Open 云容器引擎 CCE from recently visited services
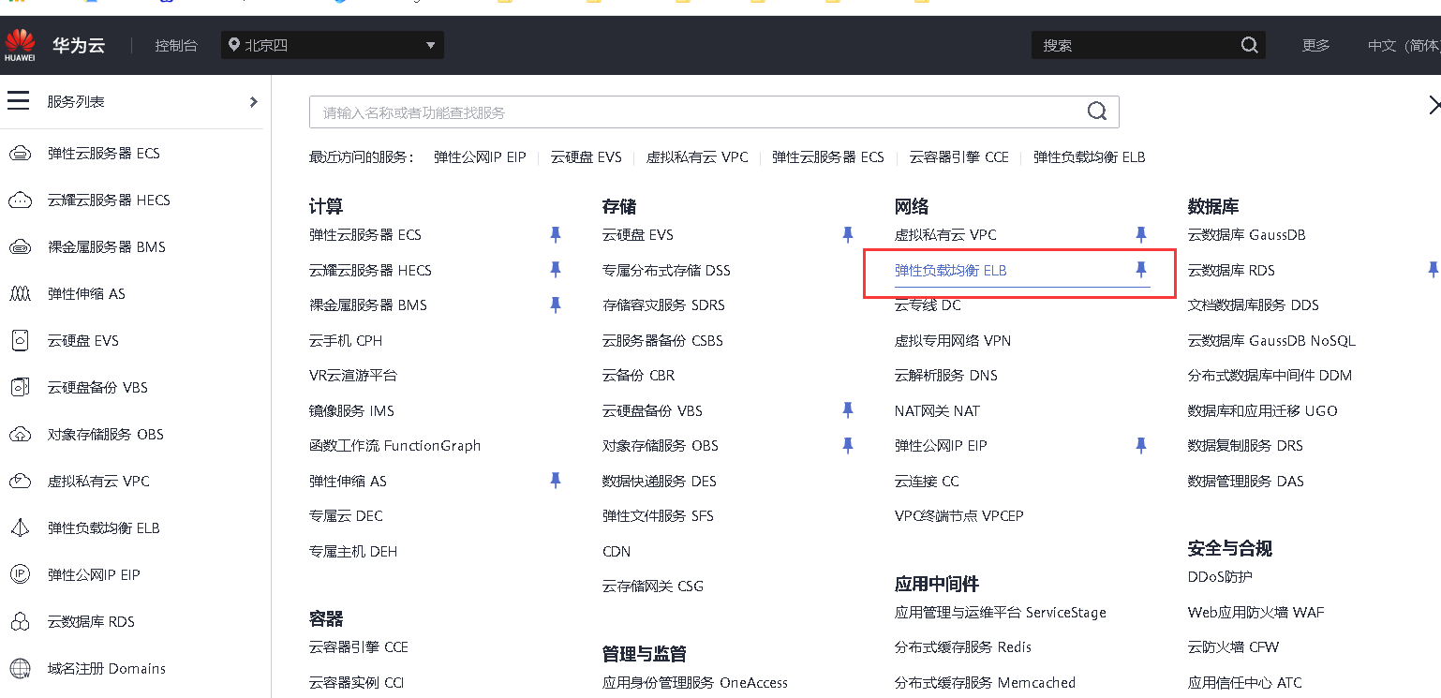The width and height of the screenshot is (1441, 698). coord(958,157)
